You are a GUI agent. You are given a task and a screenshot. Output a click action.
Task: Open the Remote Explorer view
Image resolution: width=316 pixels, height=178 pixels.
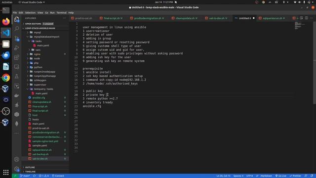pyautogui.click(x=16, y=67)
